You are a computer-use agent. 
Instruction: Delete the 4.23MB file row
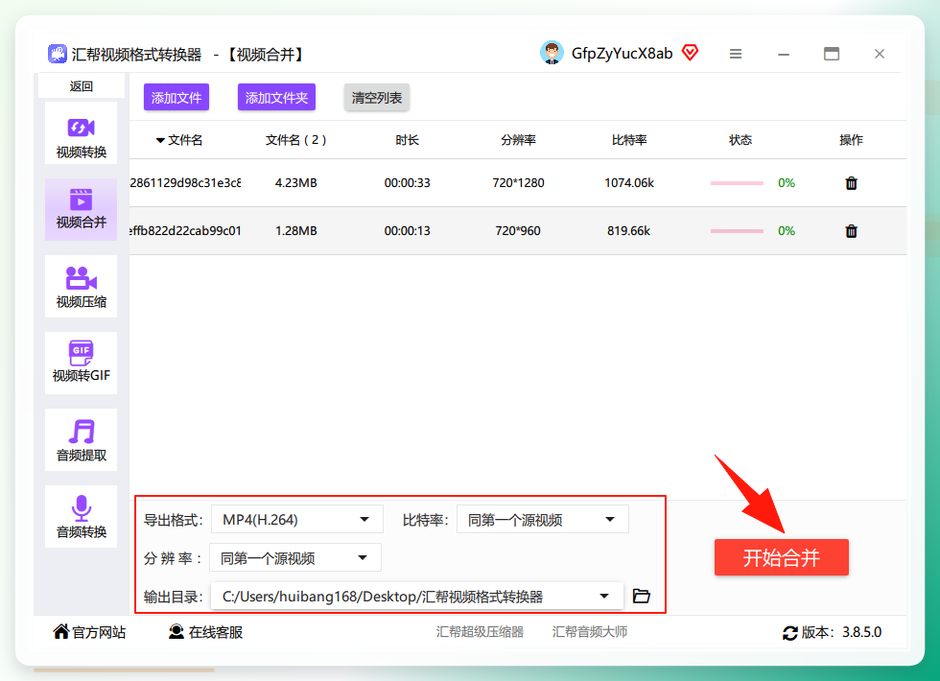851,183
